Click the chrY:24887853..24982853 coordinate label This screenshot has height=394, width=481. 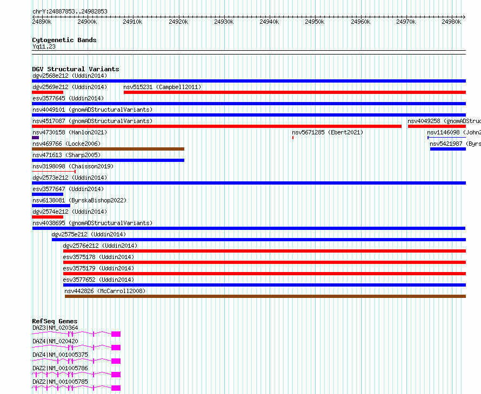(x=70, y=12)
